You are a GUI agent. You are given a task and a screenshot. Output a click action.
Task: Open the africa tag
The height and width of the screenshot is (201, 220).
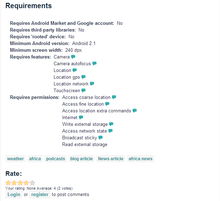35,159
